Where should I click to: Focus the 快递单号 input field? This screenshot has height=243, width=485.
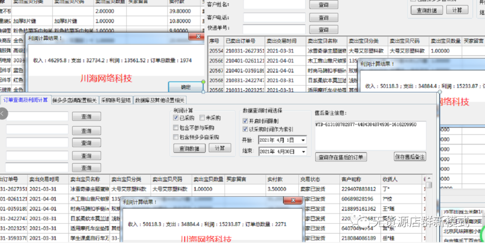274,29
